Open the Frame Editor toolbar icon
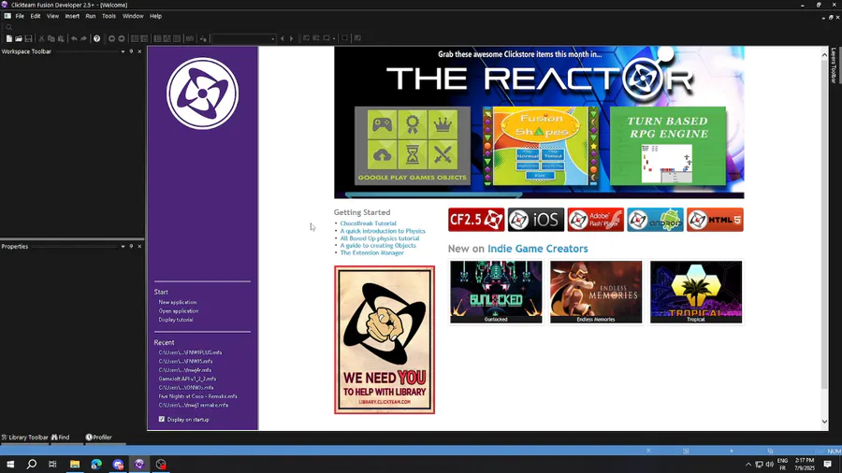 [x=144, y=38]
